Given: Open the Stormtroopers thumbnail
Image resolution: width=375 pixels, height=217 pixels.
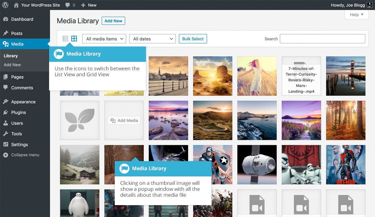Looking at the screenshot, I should (x=301, y=165).
